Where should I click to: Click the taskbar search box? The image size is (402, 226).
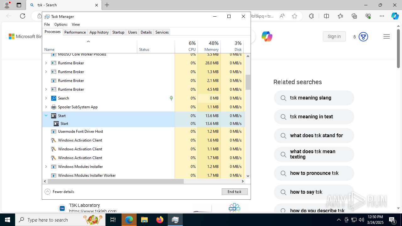coord(61,220)
